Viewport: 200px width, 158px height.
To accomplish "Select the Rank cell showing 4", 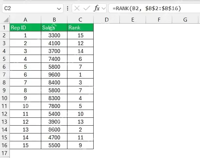I will tap(80, 98).
